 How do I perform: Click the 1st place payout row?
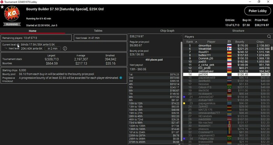(154, 74)
